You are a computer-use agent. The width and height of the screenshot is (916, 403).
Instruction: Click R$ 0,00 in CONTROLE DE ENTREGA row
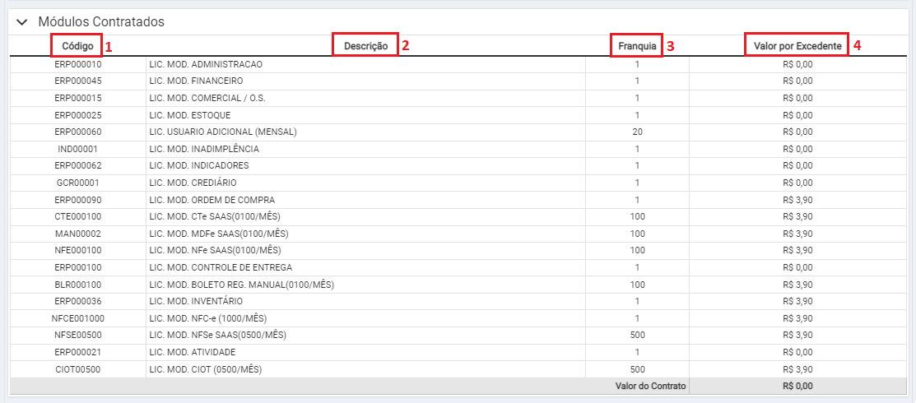pyautogui.click(x=797, y=267)
